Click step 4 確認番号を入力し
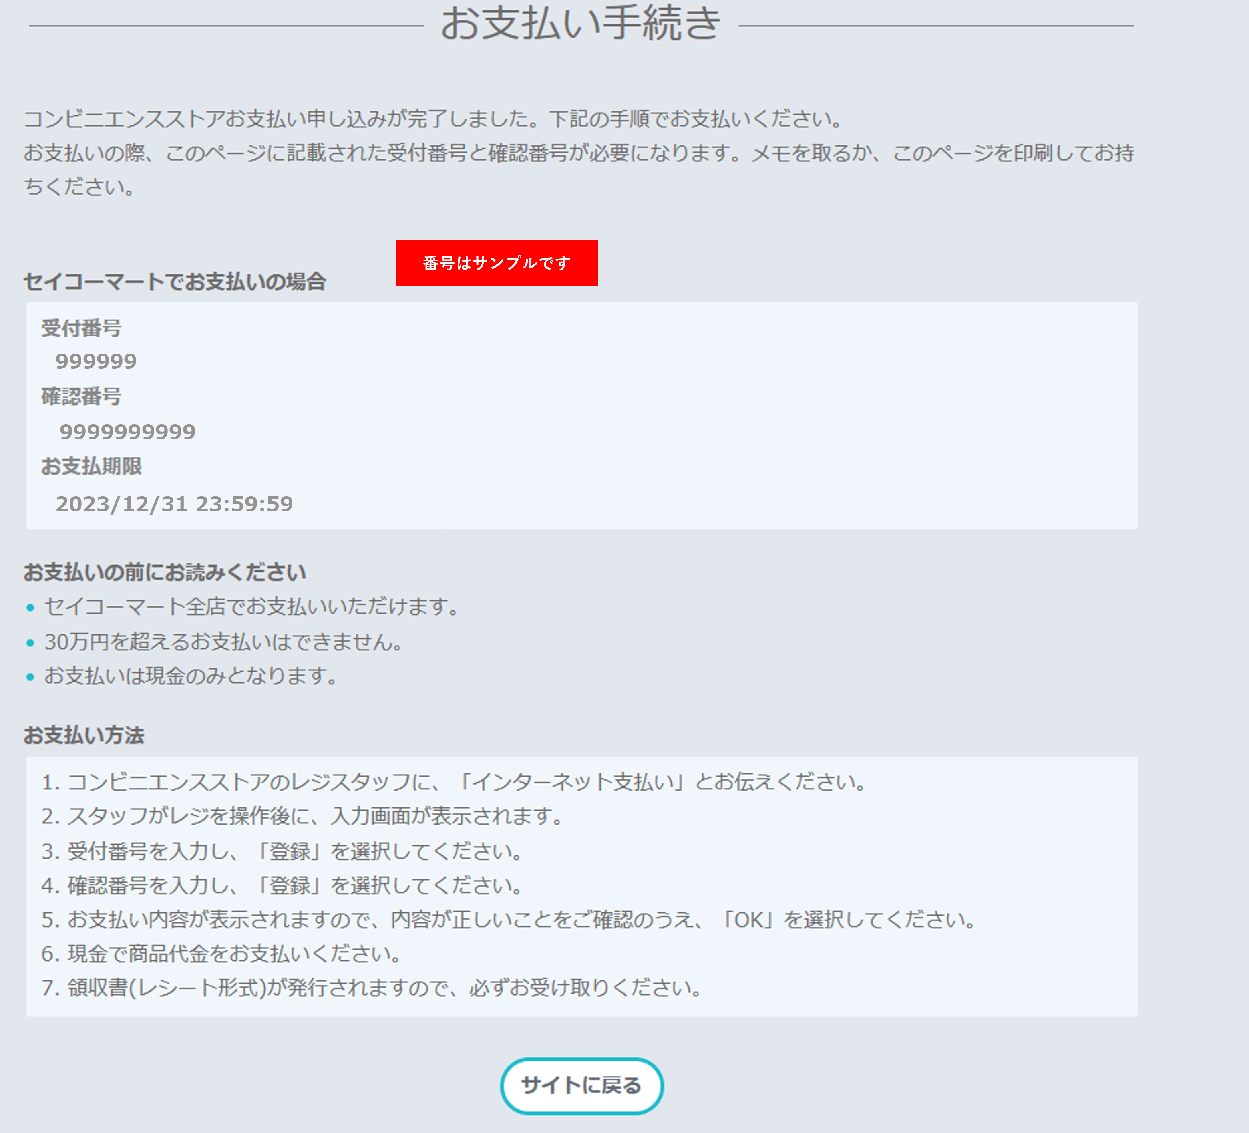Image resolution: width=1249 pixels, height=1133 pixels. point(282,886)
